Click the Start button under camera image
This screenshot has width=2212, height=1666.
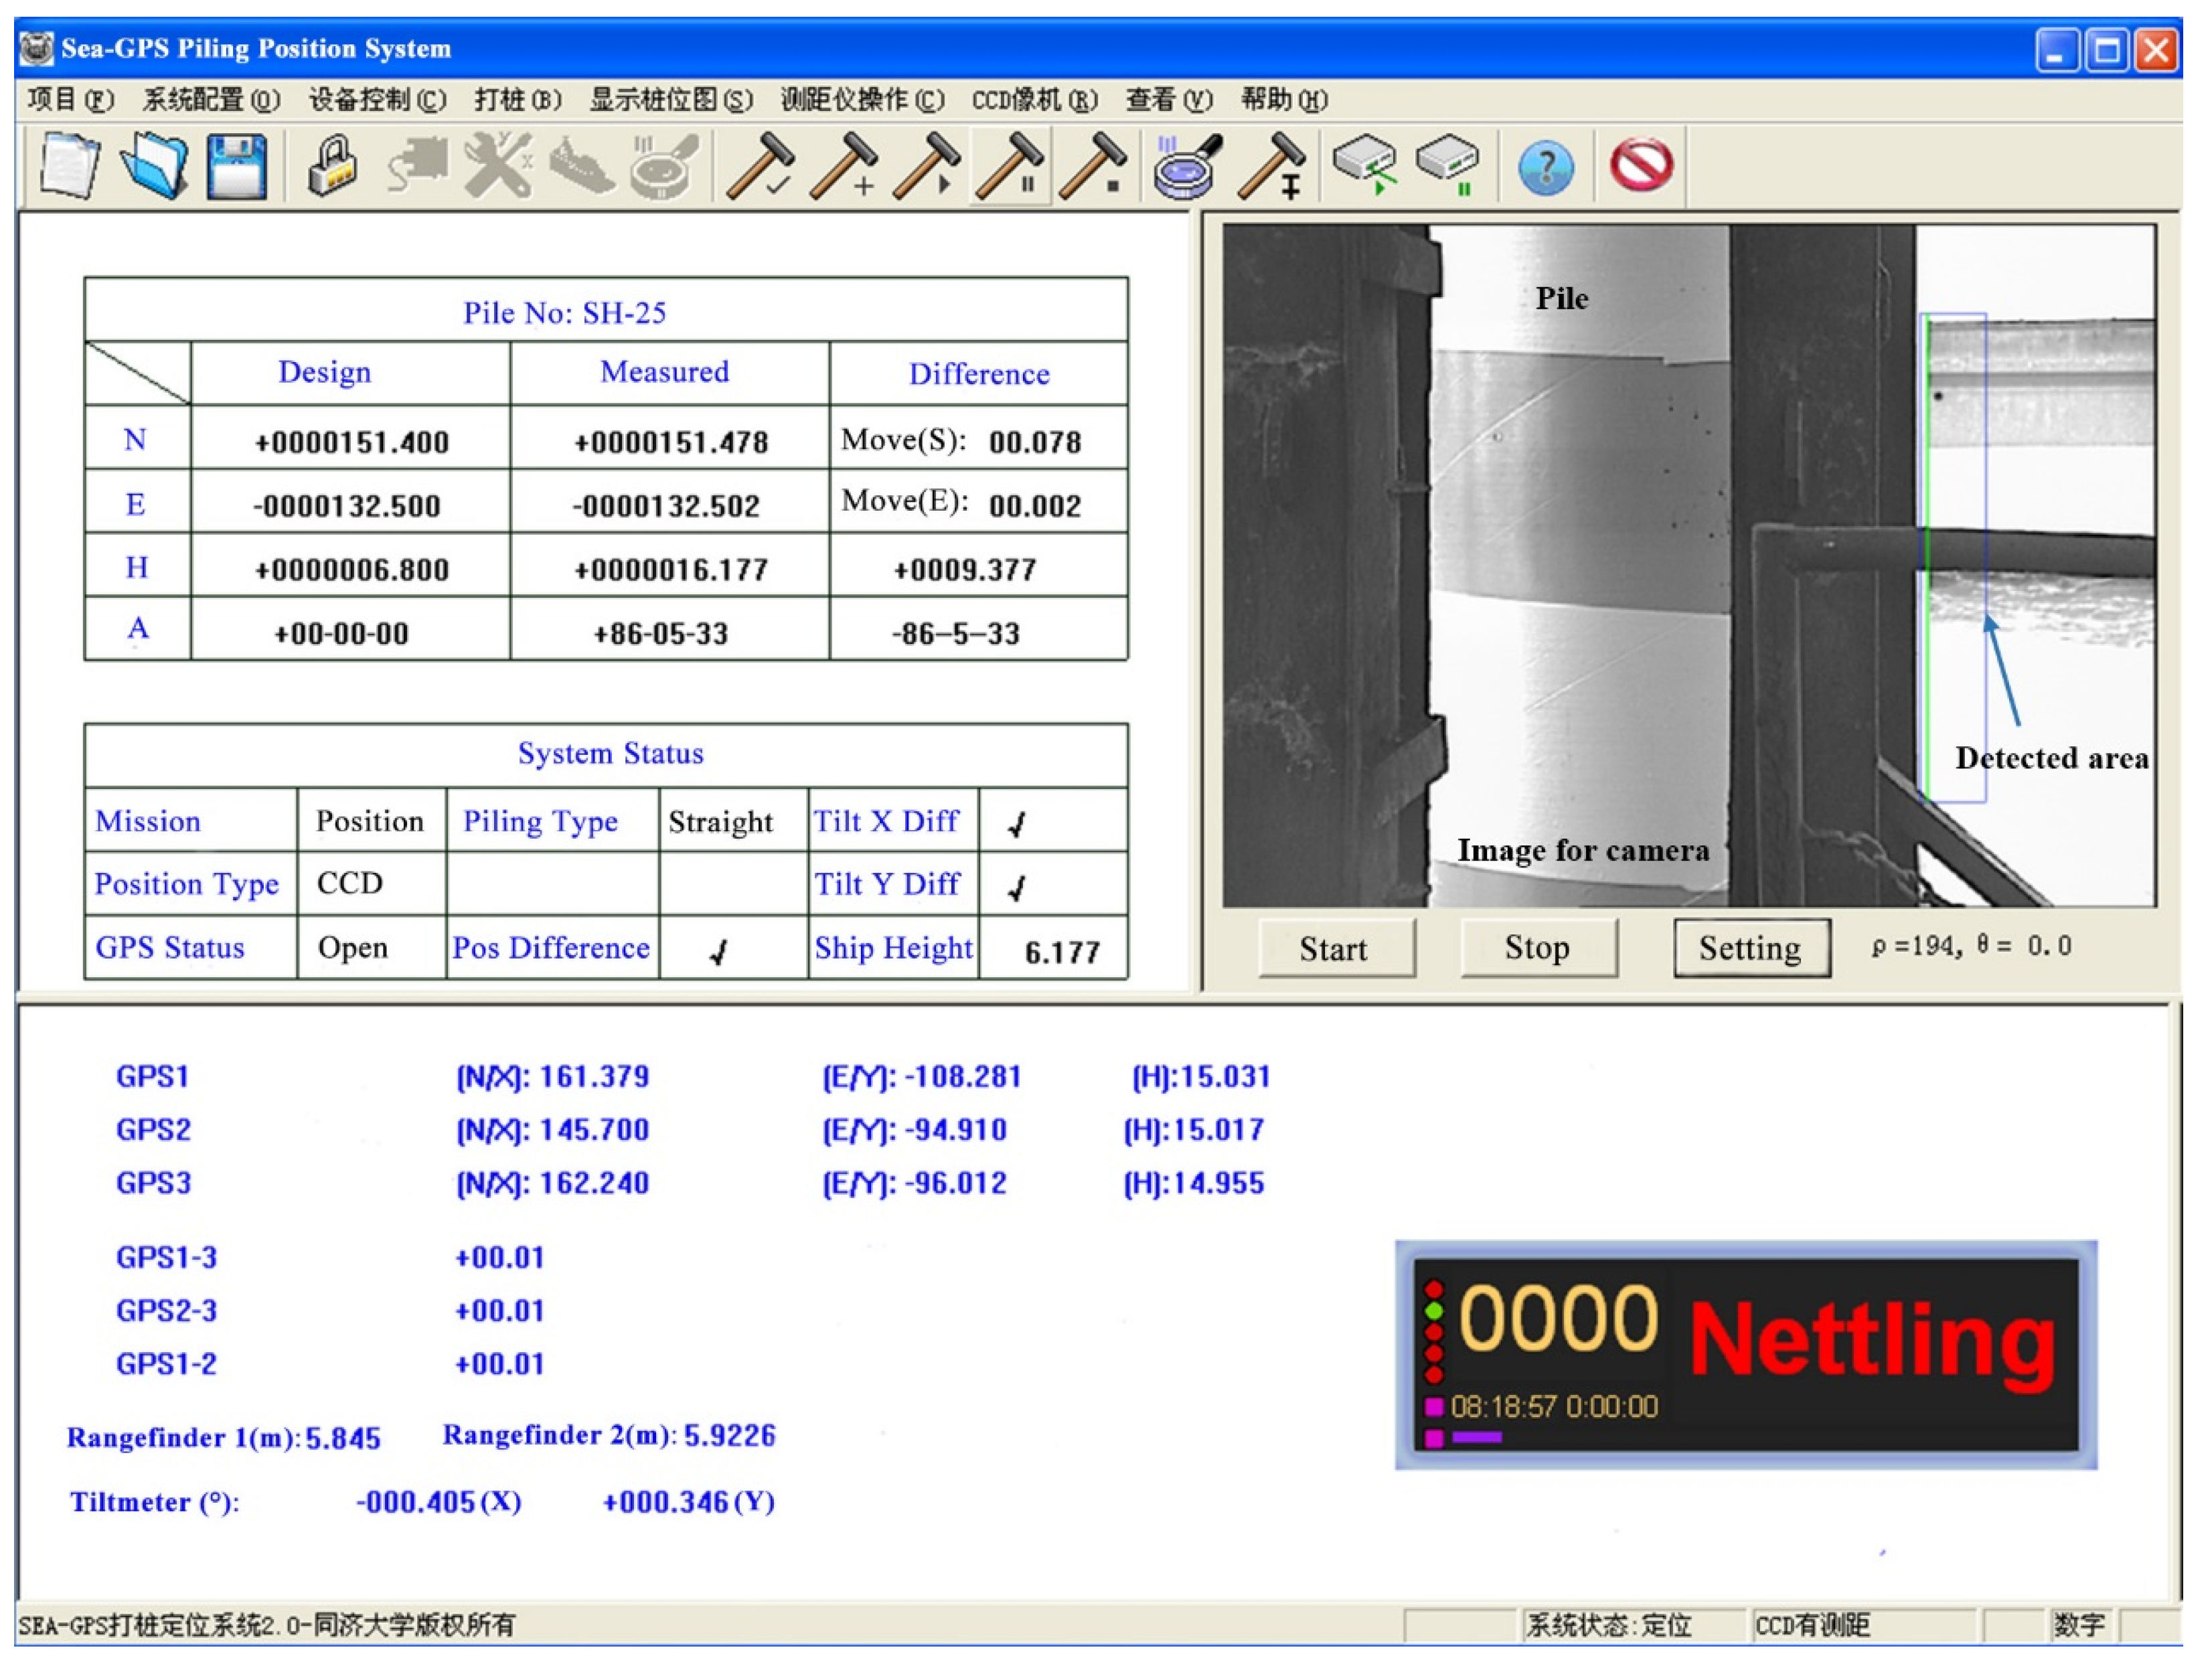click(1337, 948)
